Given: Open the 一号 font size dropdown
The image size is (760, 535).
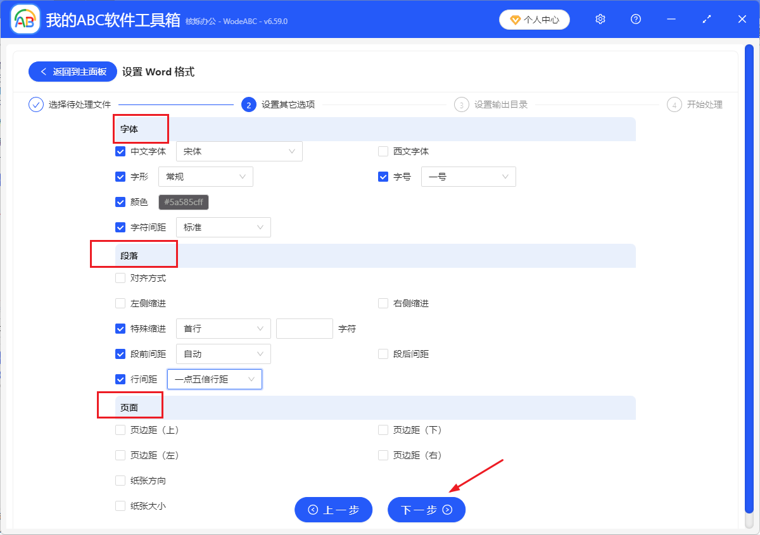Looking at the screenshot, I should (469, 176).
